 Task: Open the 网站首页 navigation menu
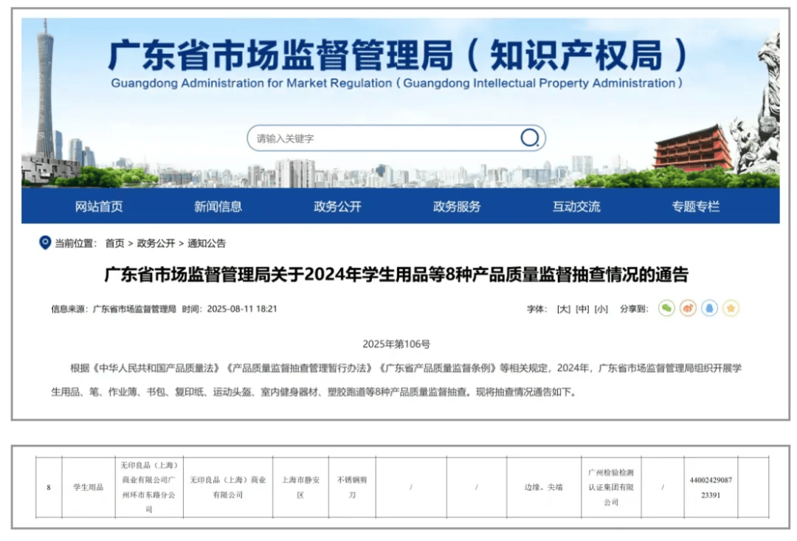coord(100,207)
